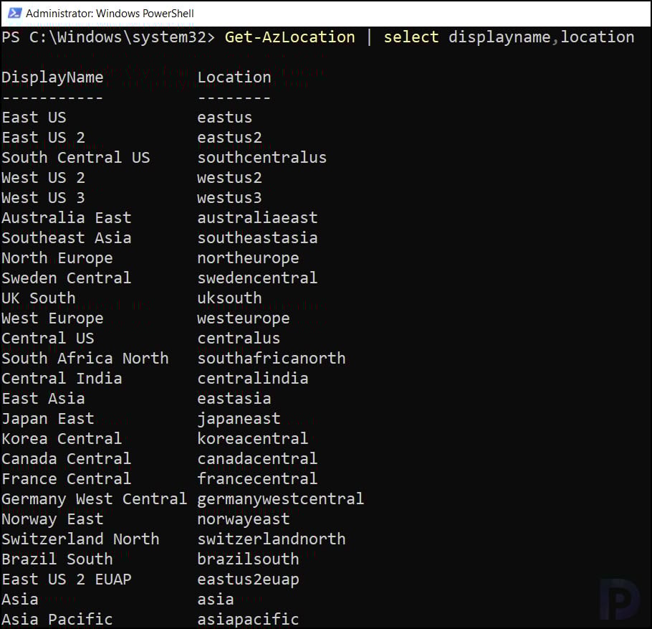Click the 'France Central' display name
Image resolution: width=652 pixels, height=629 pixels.
tap(67, 478)
